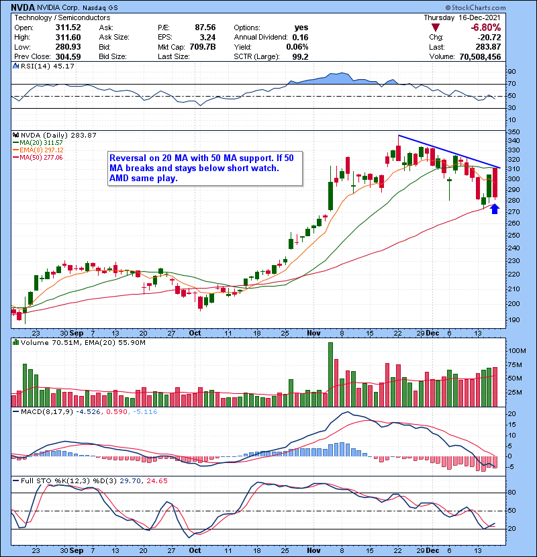The height and width of the screenshot is (557, 537).
Task: Click the 25M volume axis label
Action: pos(515,392)
